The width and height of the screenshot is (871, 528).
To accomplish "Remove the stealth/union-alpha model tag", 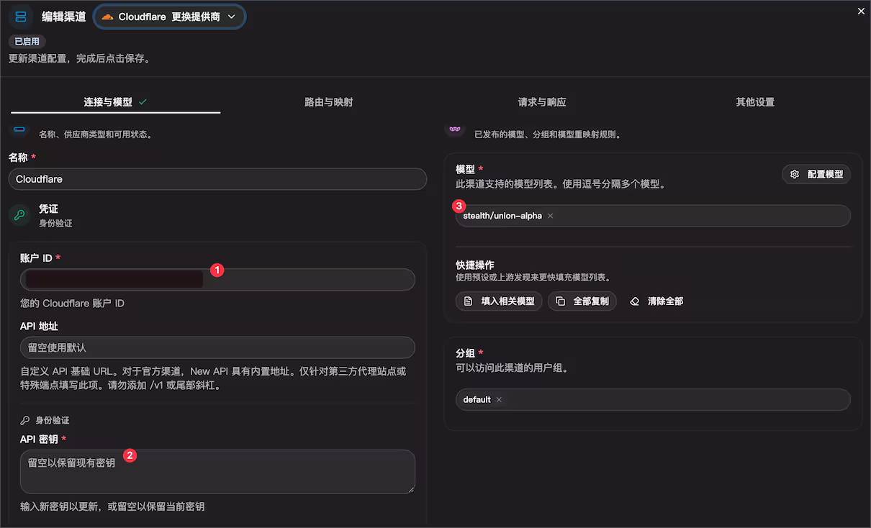I will (x=551, y=216).
